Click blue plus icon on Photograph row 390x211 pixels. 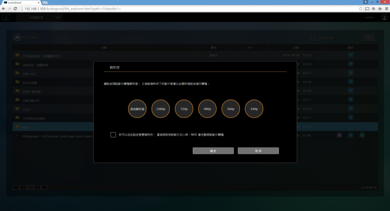[x=350, y=135]
